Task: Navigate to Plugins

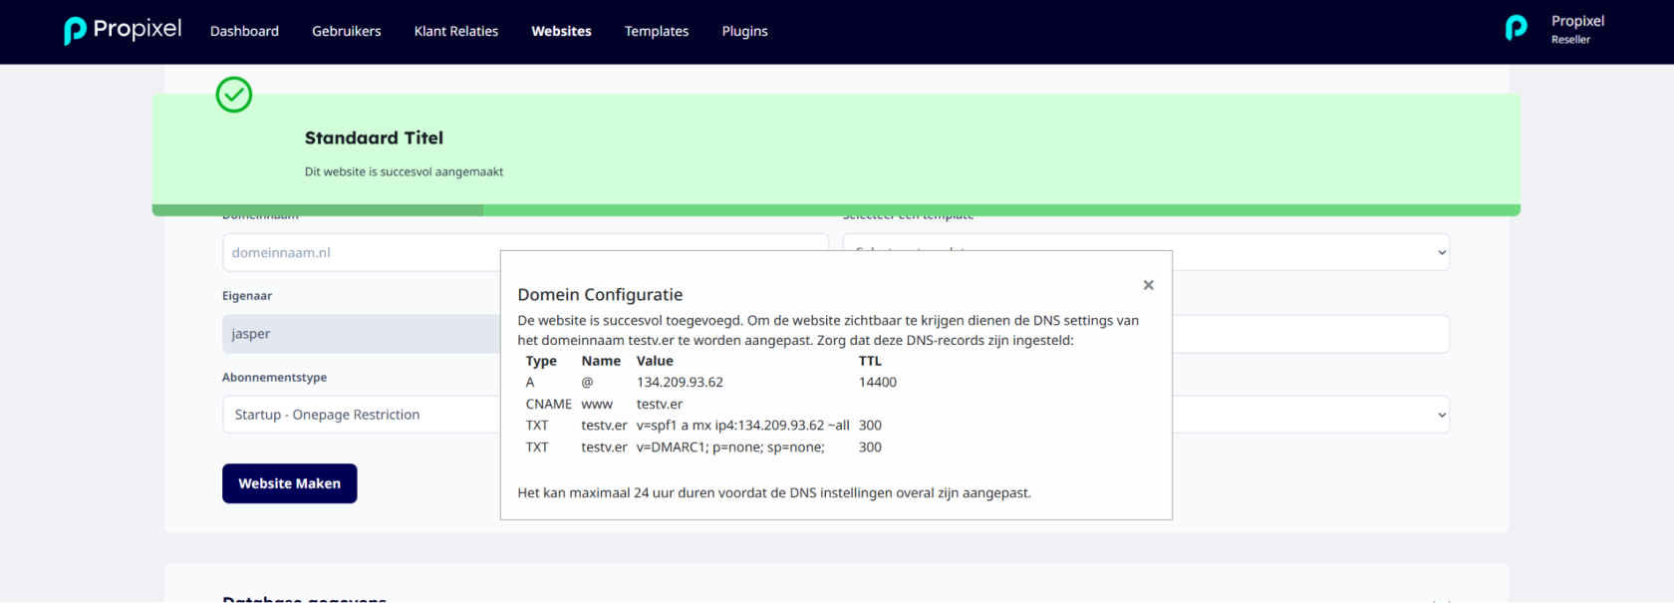Action: [x=744, y=31]
